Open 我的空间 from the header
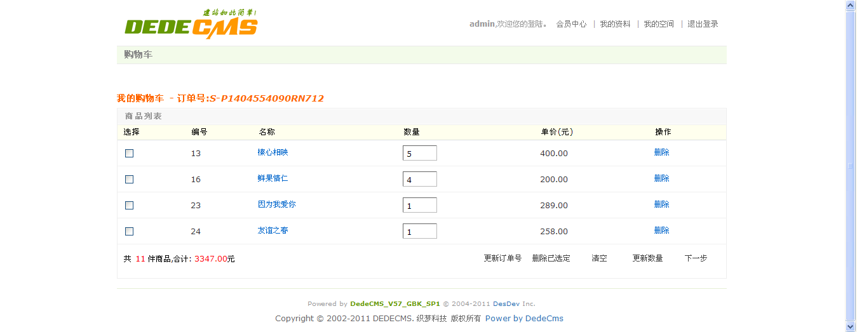Screen dimensions: 857x332 [x=659, y=24]
